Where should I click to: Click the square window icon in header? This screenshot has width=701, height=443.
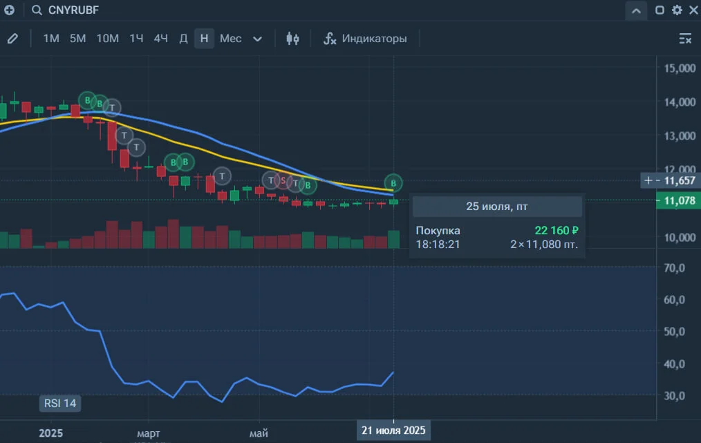click(660, 10)
